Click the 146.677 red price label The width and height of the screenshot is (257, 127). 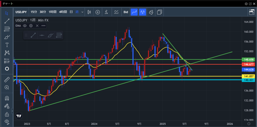pyautogui.click(x=249, y=64)
